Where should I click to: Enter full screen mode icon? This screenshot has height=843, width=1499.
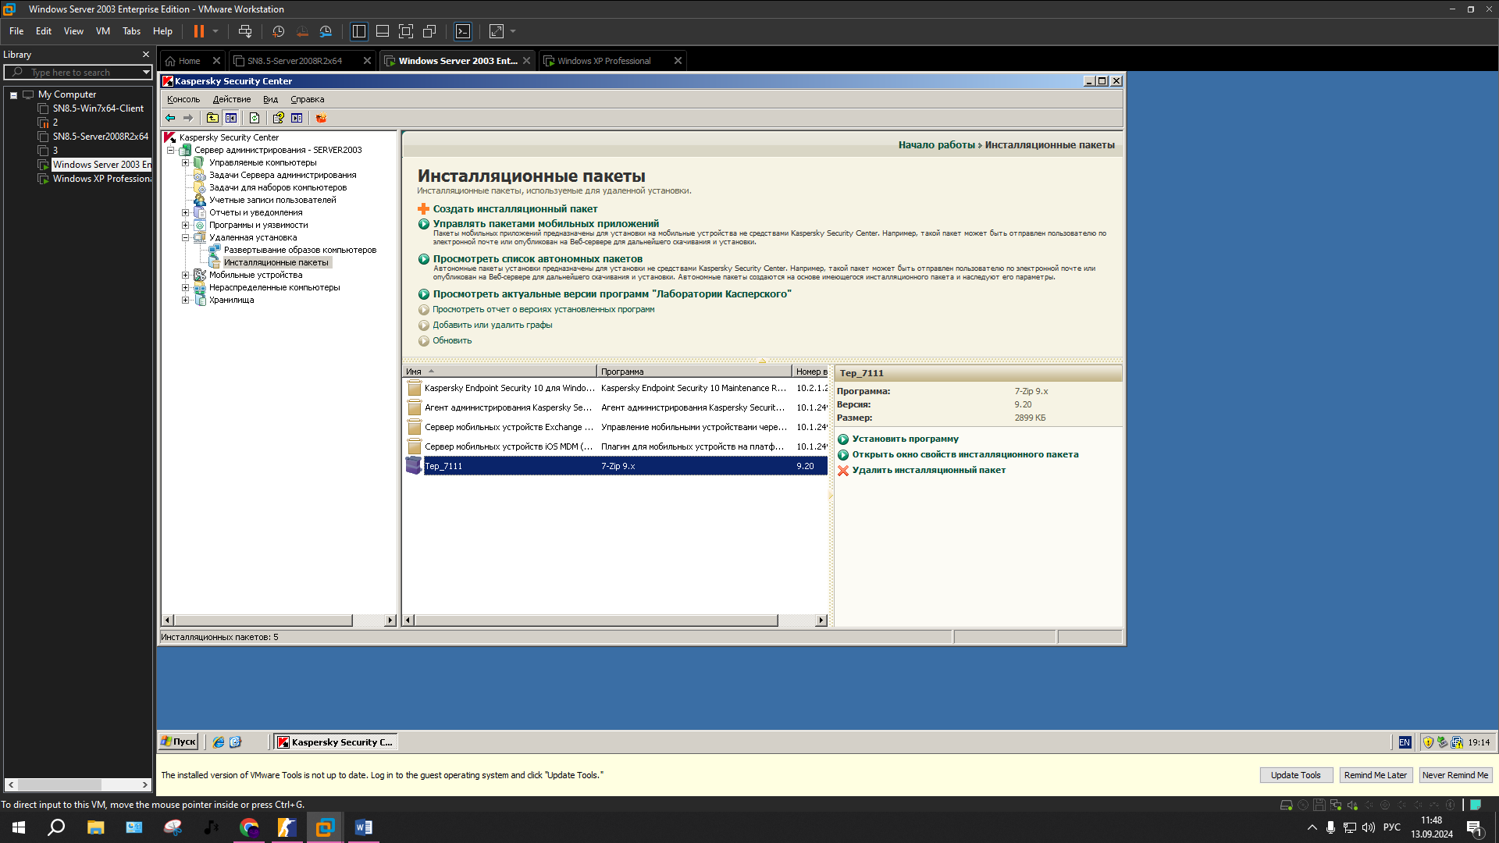(406, 31)
